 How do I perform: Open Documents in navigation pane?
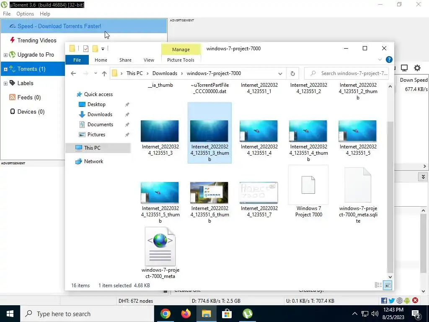click(x=100, y=124)
